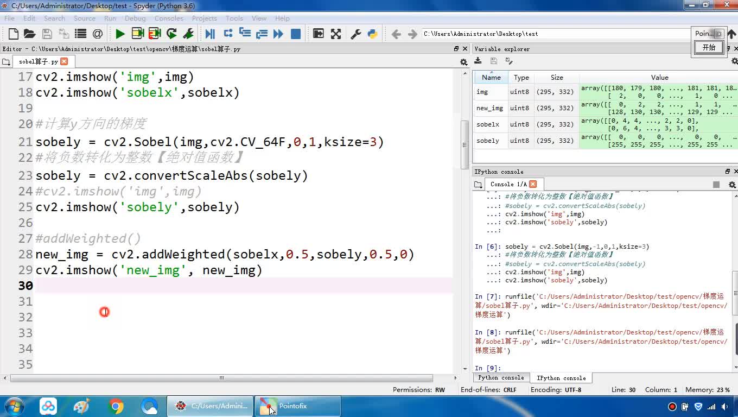This screenshot has width=738, height=417.
Task: Select the new_img variable row
Action: (489, 108)
